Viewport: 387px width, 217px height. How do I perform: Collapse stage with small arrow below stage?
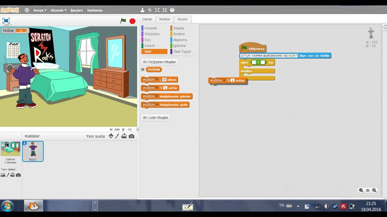click(138, 130)
